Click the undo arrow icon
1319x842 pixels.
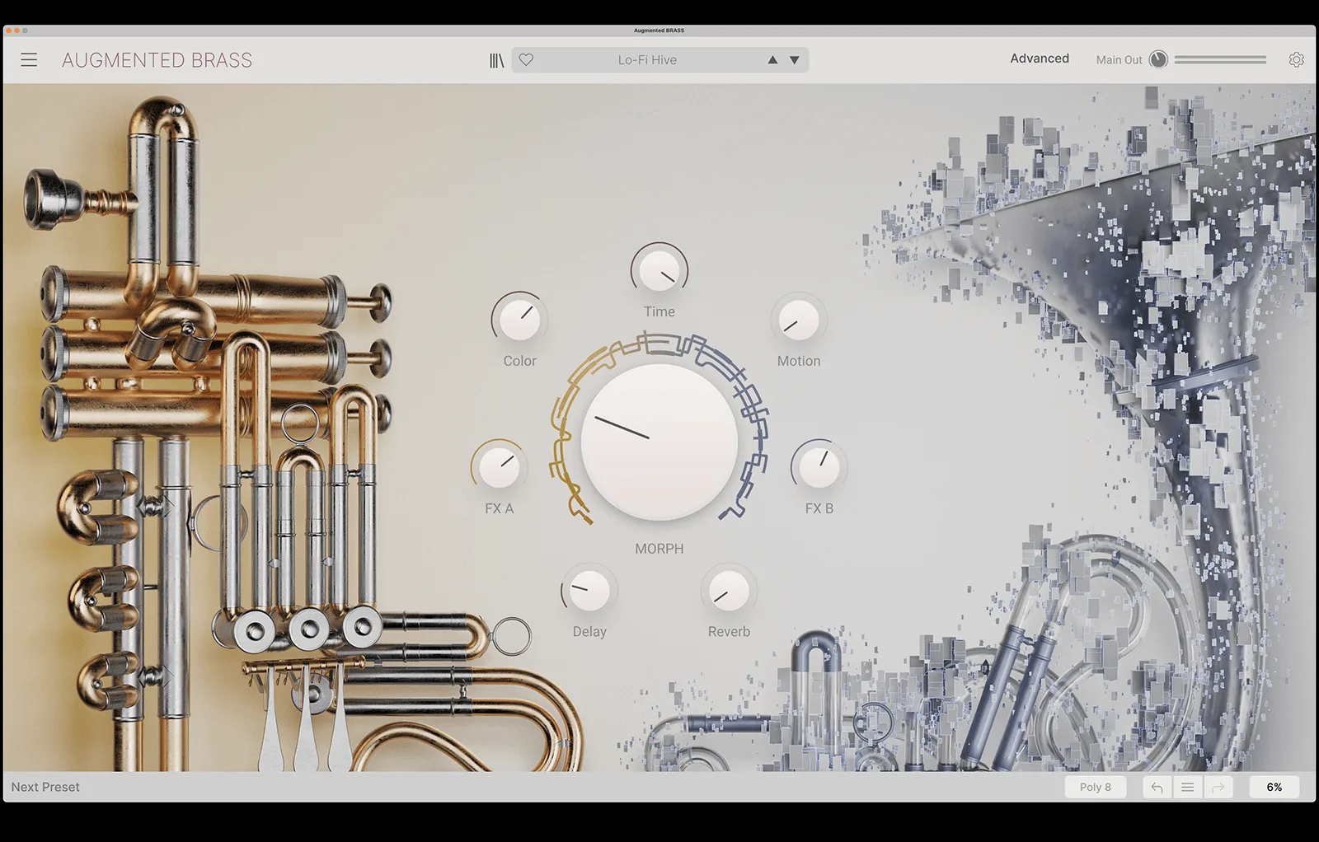pos(1157,788)
